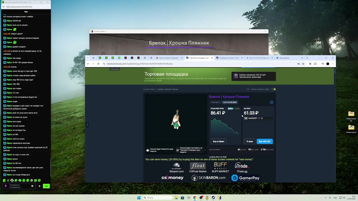Open the Windows Start menu
358x201 pixels.
coord(139,198)
